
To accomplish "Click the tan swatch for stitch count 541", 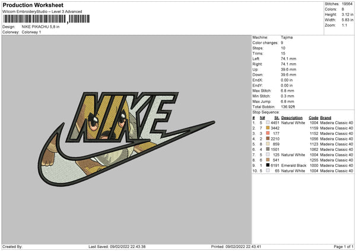I will 268,160.
